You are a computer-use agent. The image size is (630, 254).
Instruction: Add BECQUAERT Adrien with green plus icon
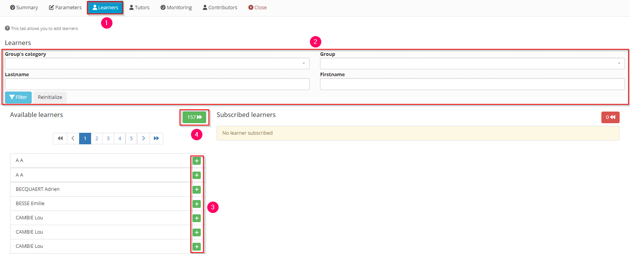click(196, 189)
